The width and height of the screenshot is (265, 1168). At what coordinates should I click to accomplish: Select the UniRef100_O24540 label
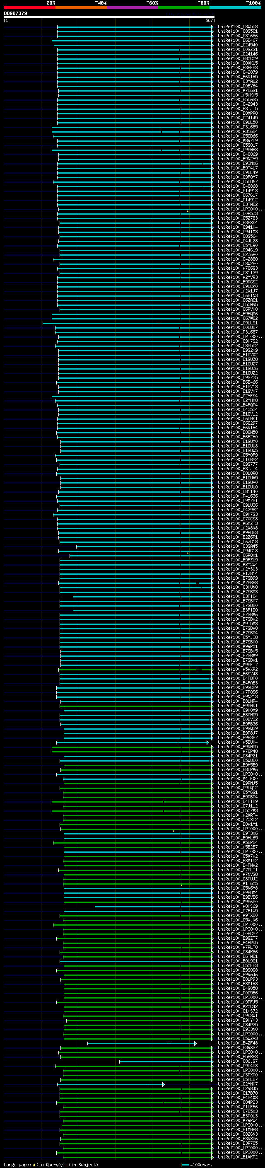(x=238, y=45)
